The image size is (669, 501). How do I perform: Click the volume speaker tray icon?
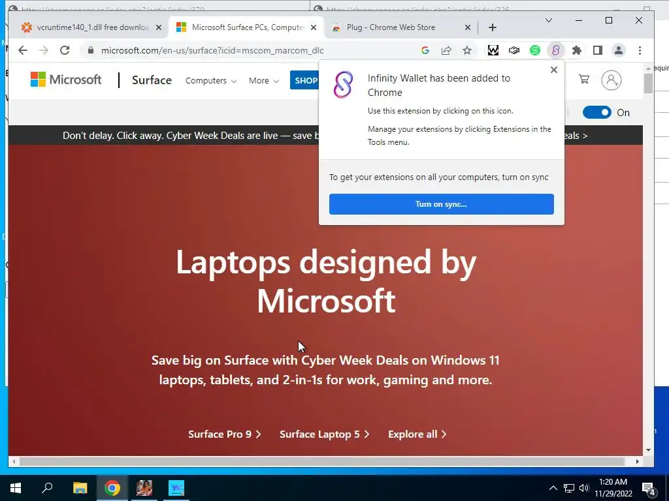pyautogui.click(x=584, y=488)
